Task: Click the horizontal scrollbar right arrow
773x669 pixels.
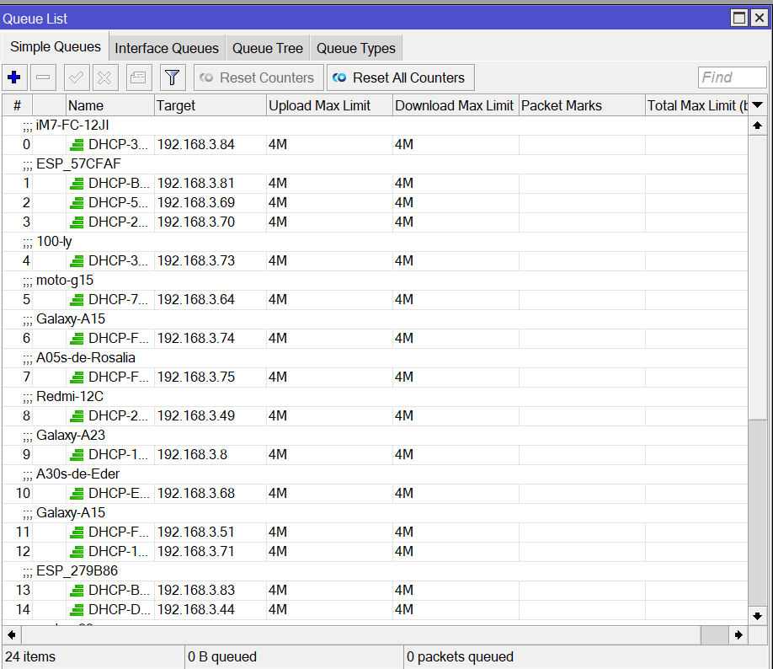Action: click(x=738, y=634)
